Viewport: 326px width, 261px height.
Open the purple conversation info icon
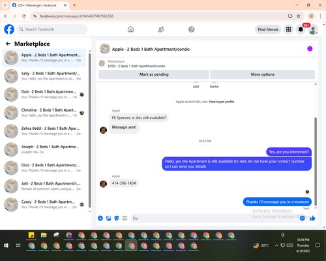310,49
